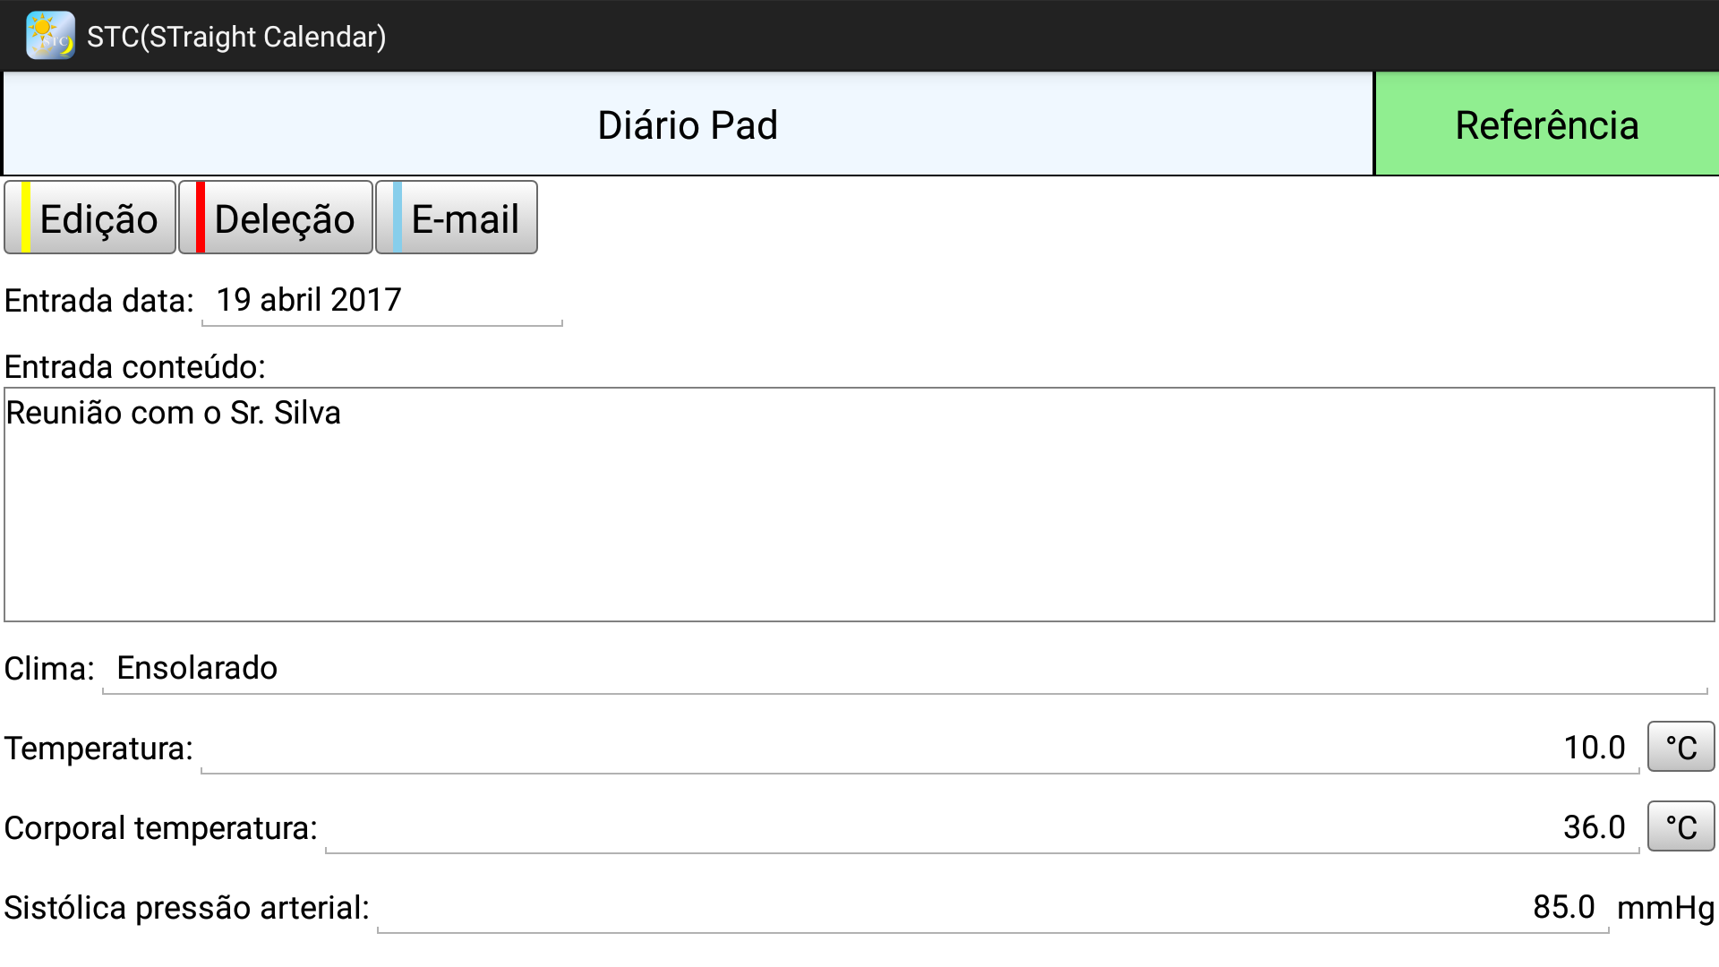The height and width of the screenshot is (967, 1719).
Task: Click the STC sun and moon app icon
Action: pos(50,36)
